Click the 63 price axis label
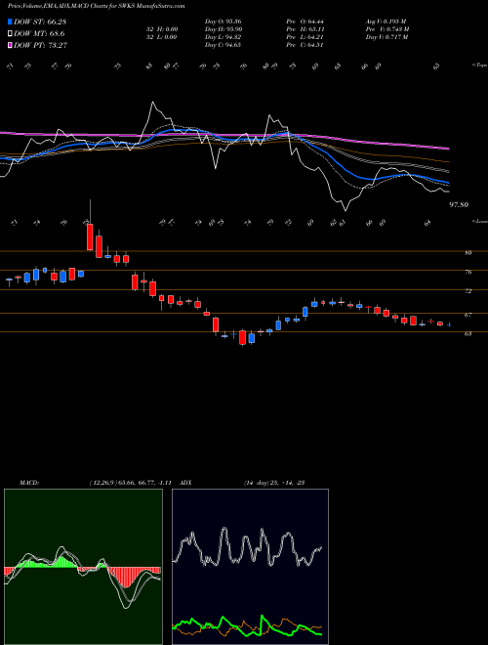Screen dimensions: 488x645 click(468, 333)
